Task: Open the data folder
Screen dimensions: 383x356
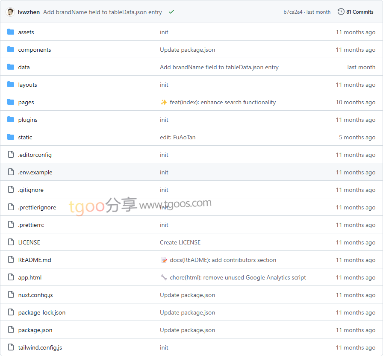Action: tap(24, 67)
